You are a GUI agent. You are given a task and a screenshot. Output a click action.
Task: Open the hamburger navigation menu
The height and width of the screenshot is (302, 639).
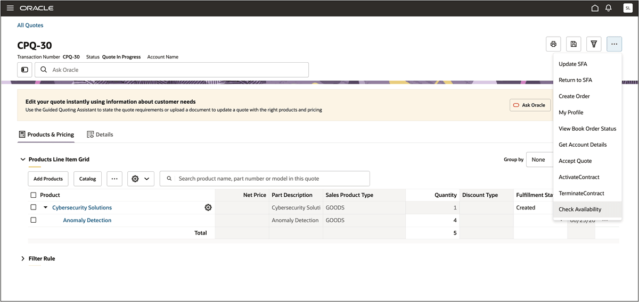coord(10,8)
